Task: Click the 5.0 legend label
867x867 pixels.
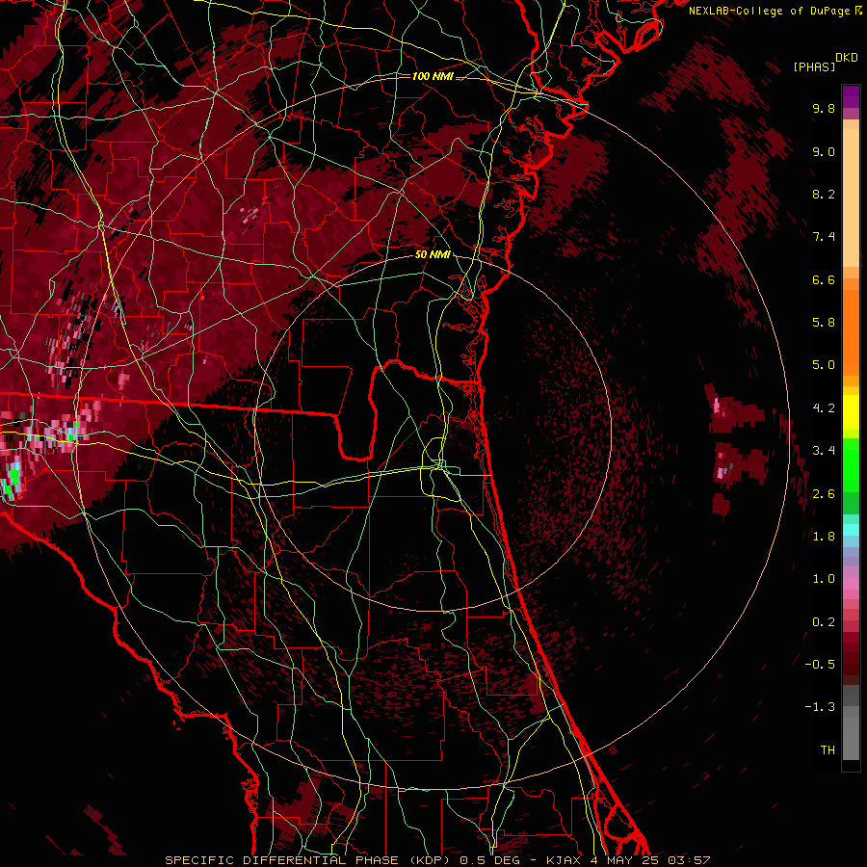Action: [824, 365]
